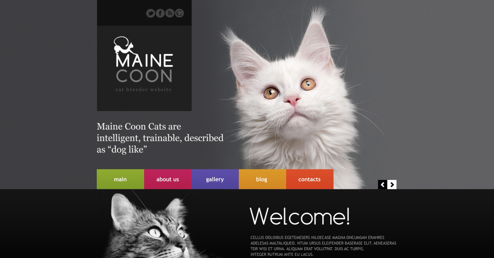Click the MAINE COON logo text
The height and width of the screenshot is (258, 494).
144,68
